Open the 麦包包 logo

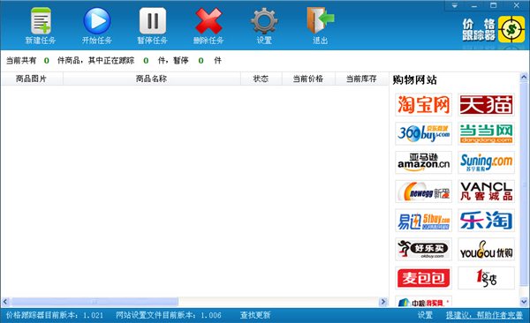click(423, 278)
